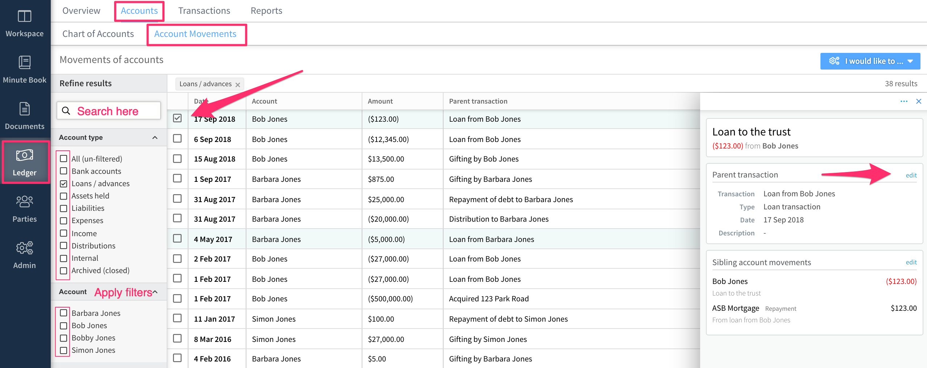The image size is (927, 368).
Task: Collapse the Account type section
Action: tap(155, 137)
